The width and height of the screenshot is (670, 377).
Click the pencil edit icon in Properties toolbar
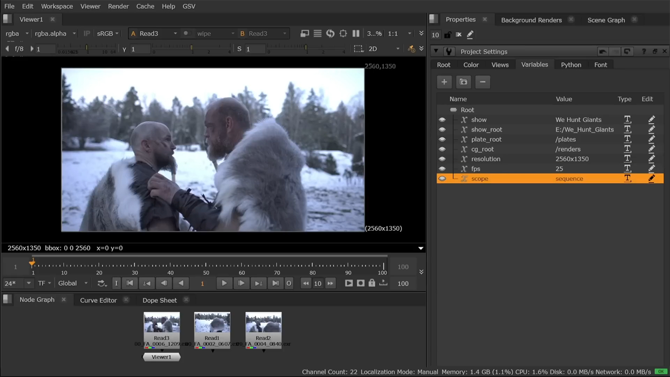[470, 34]
